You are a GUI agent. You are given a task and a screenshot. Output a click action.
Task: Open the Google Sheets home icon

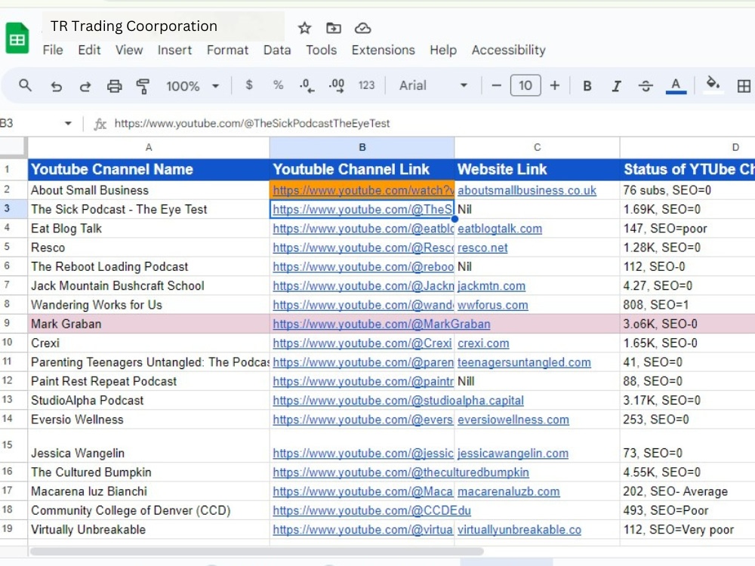click(x=17, y=38)
